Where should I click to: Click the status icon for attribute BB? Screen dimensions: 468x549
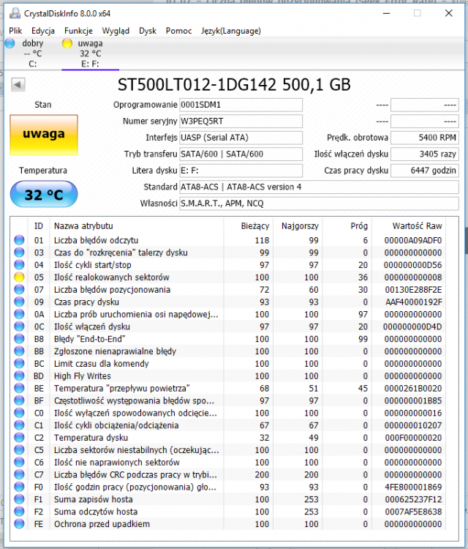point(20,351)
